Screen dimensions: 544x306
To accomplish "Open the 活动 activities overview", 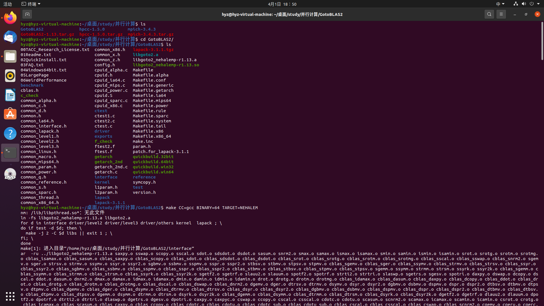I will click(8, 4).
